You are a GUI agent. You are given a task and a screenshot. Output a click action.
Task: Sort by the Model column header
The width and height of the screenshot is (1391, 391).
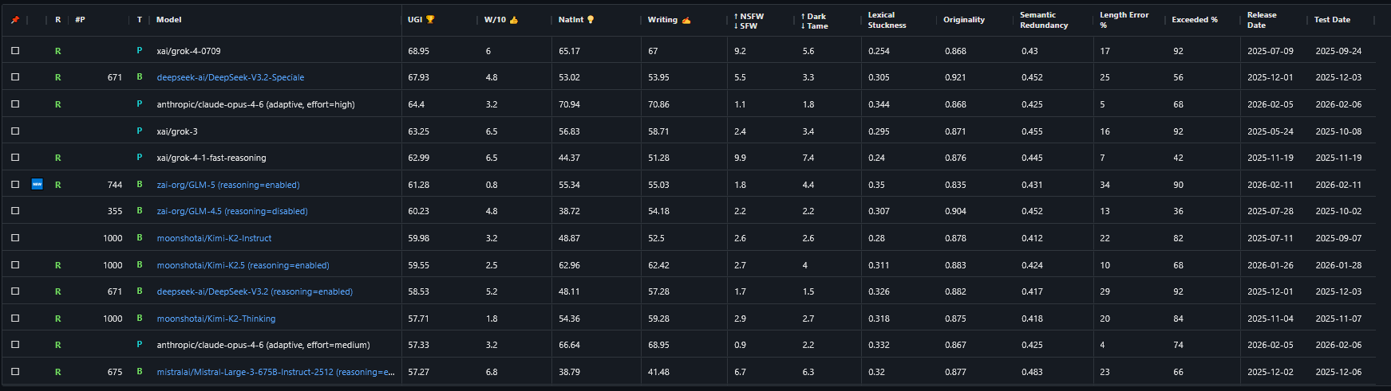pos(169,20)
